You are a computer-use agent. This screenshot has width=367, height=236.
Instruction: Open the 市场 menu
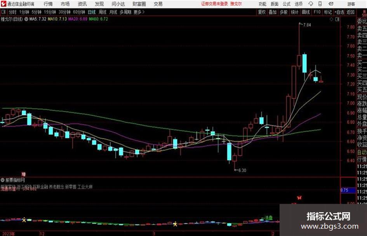click(x=65, y=4)
